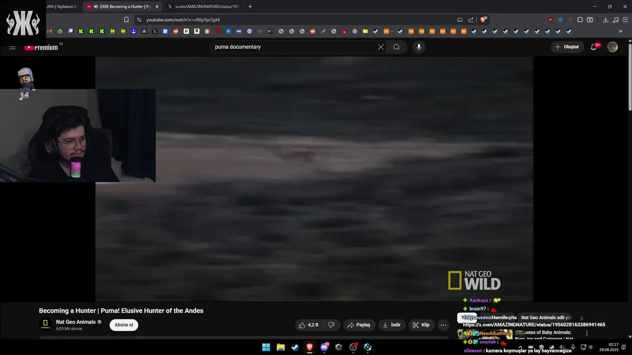632x355 pixels.
Task: Click the video title Becoming a Hunter
Action: (x=121, y=311)
